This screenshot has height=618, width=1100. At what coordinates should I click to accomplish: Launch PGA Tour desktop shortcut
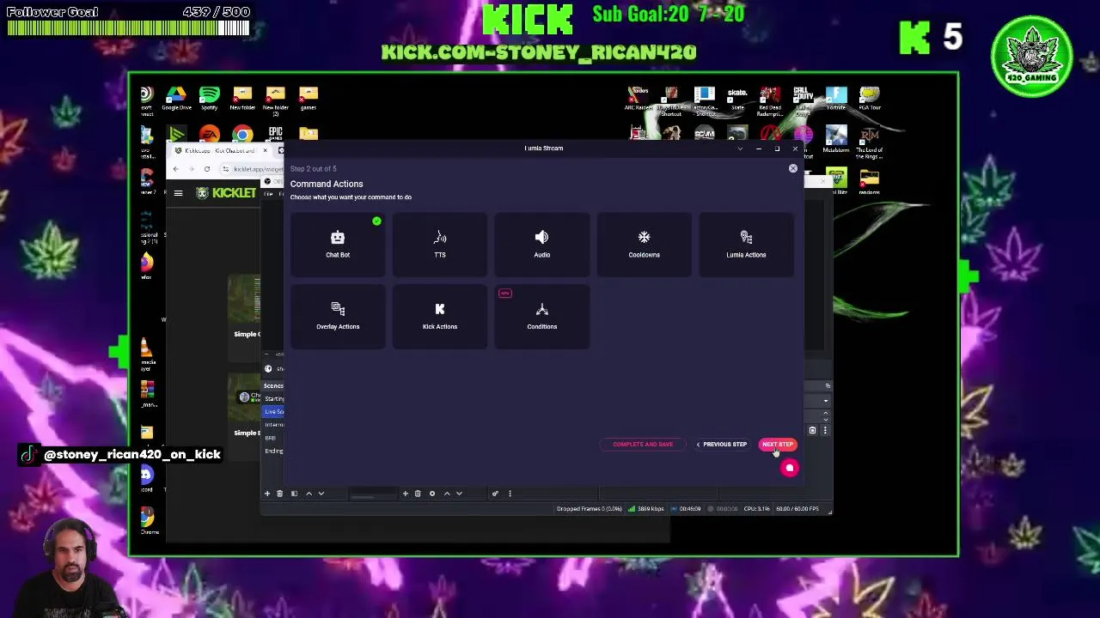click(x=870, y=98)
